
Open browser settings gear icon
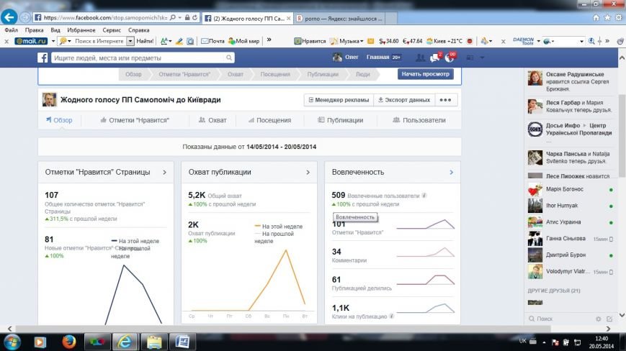[618, 18]
